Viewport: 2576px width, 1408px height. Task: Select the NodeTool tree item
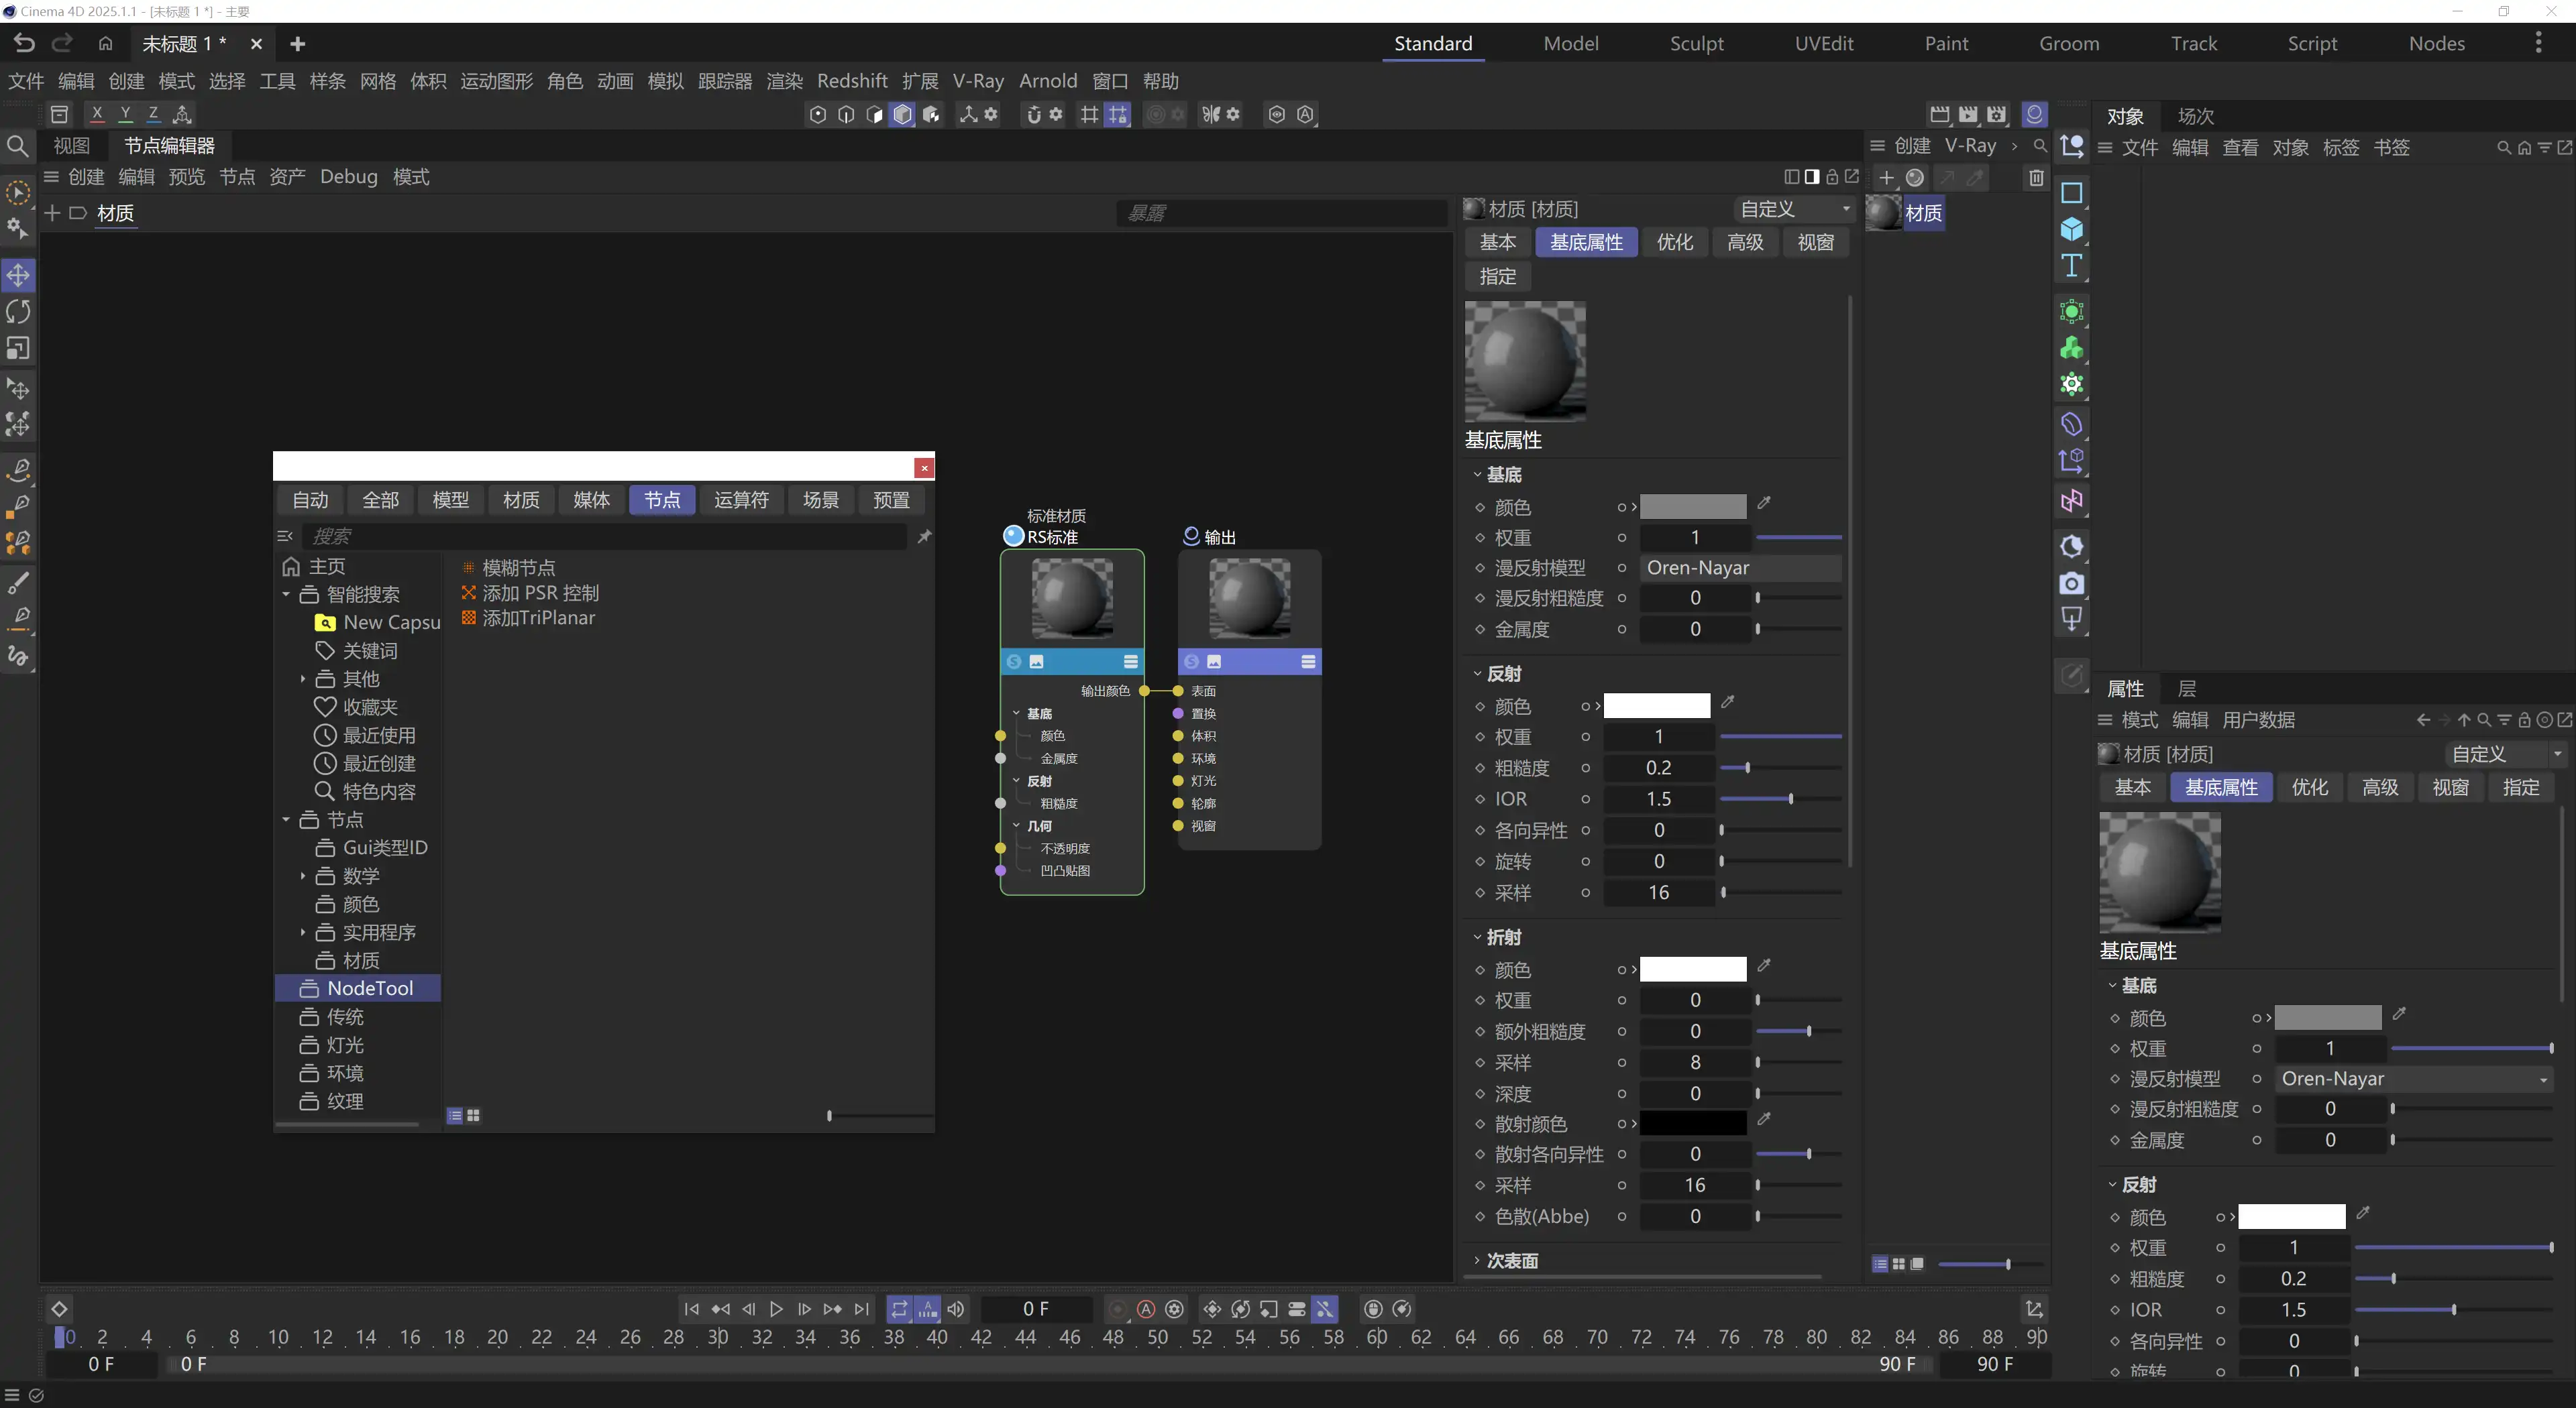(358, 988)
